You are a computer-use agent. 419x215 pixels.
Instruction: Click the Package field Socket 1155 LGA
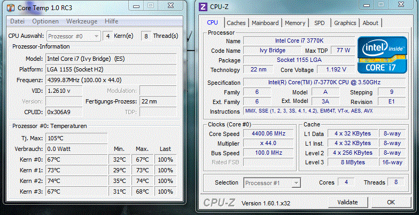299,60
